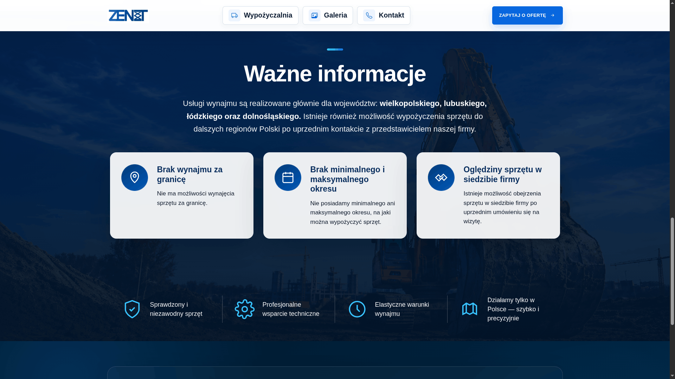Screen dimensions: 675x379
Task: Open the Wypożyczalnia menu item
Action: point(260,15)
